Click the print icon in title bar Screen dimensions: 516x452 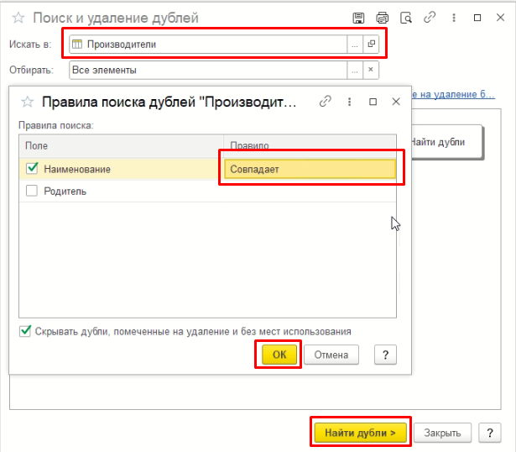click(x=382, y=18)
